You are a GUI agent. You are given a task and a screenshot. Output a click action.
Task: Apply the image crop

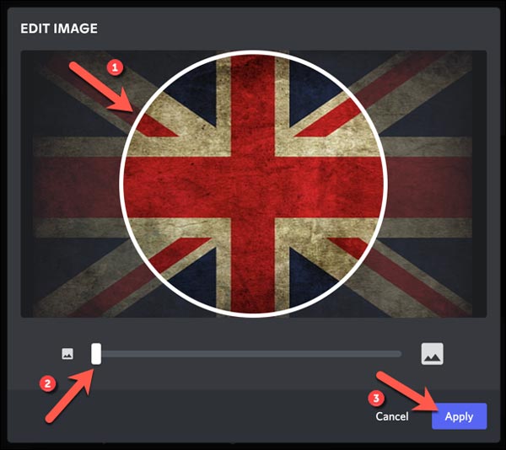tap(460, 416)
